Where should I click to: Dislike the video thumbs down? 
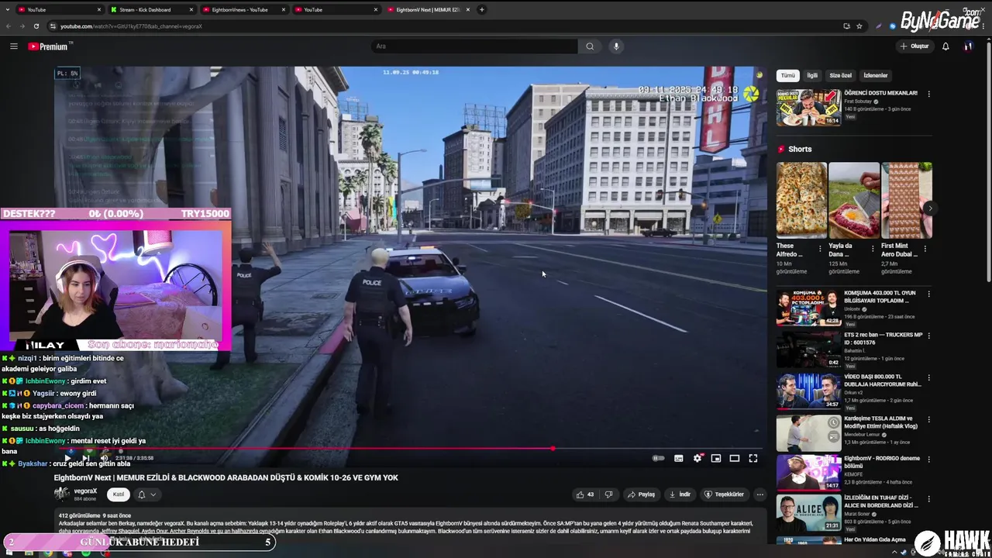[x=608, y=494]
